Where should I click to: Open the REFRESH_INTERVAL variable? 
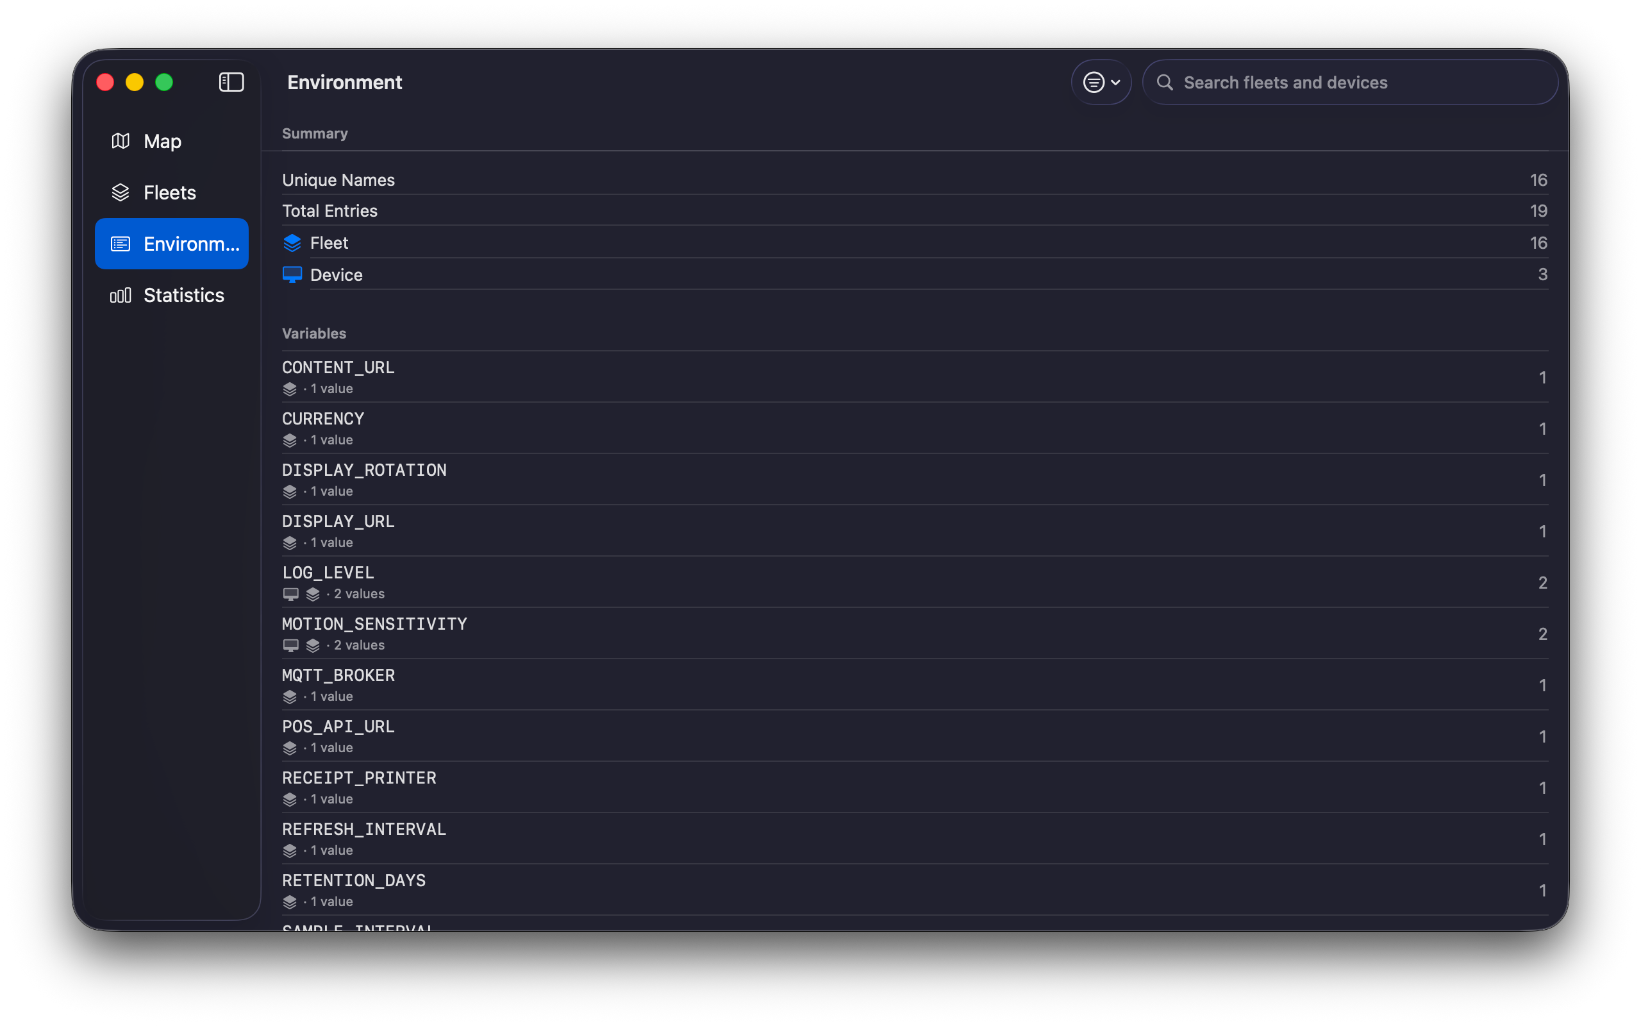(x=915, y=839)
